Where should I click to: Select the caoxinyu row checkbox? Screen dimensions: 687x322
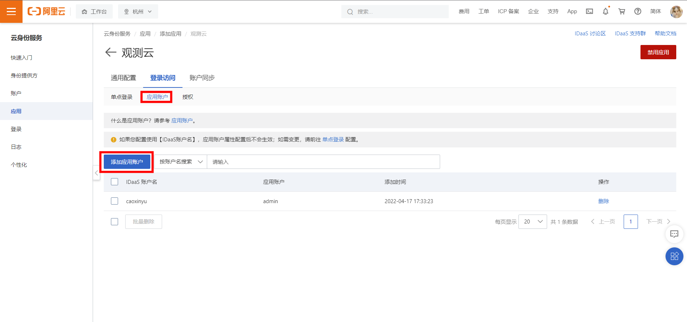pyautogui.click(x=114, y=201)
